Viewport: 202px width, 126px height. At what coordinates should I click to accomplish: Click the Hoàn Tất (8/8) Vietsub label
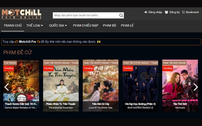tap(174, 63)
